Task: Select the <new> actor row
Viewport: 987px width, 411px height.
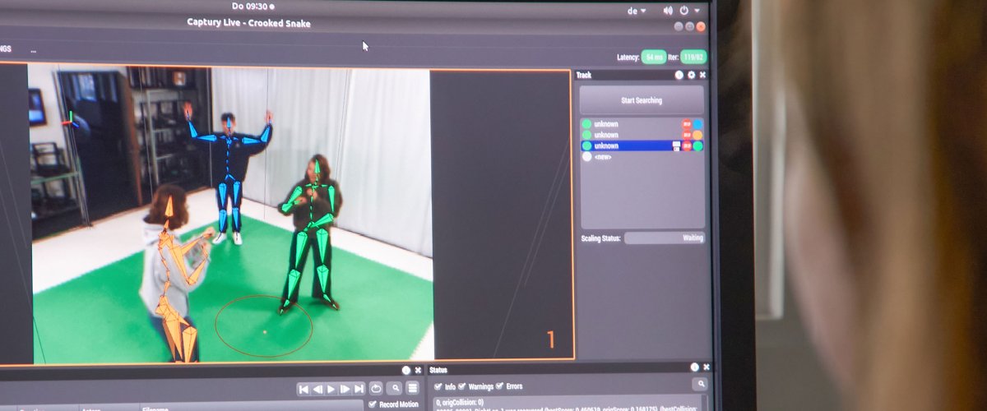Action: coord(642,156)
